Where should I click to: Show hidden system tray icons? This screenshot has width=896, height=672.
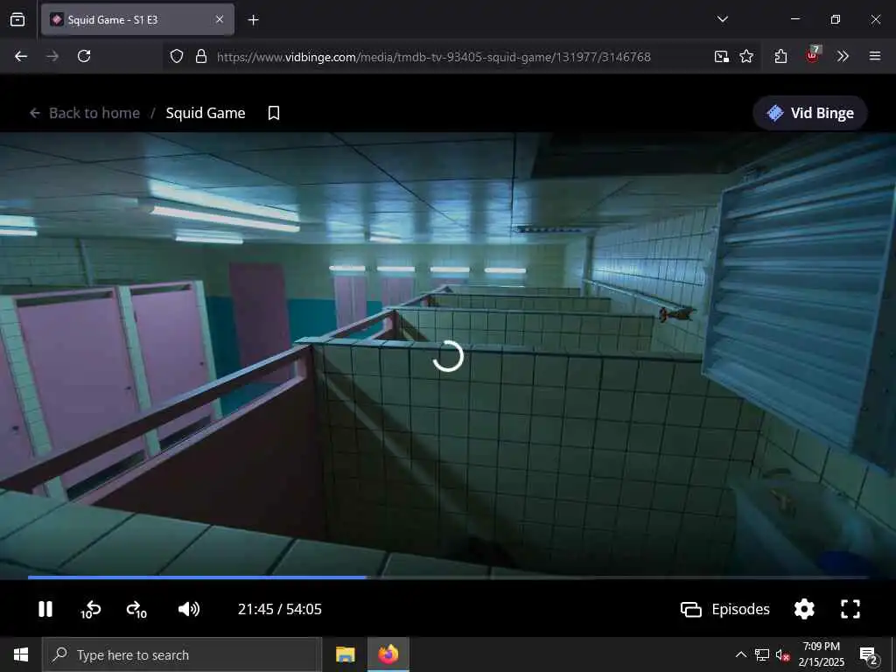pyautogui.click(x=740, y=654)
